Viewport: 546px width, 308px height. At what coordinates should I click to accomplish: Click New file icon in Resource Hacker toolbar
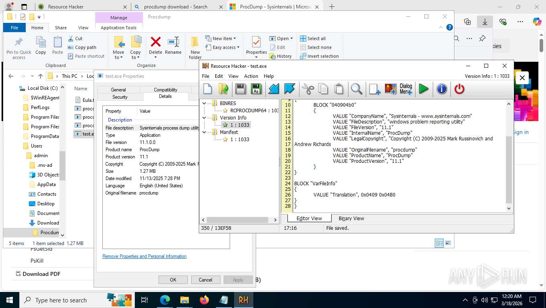coord(208,89)
